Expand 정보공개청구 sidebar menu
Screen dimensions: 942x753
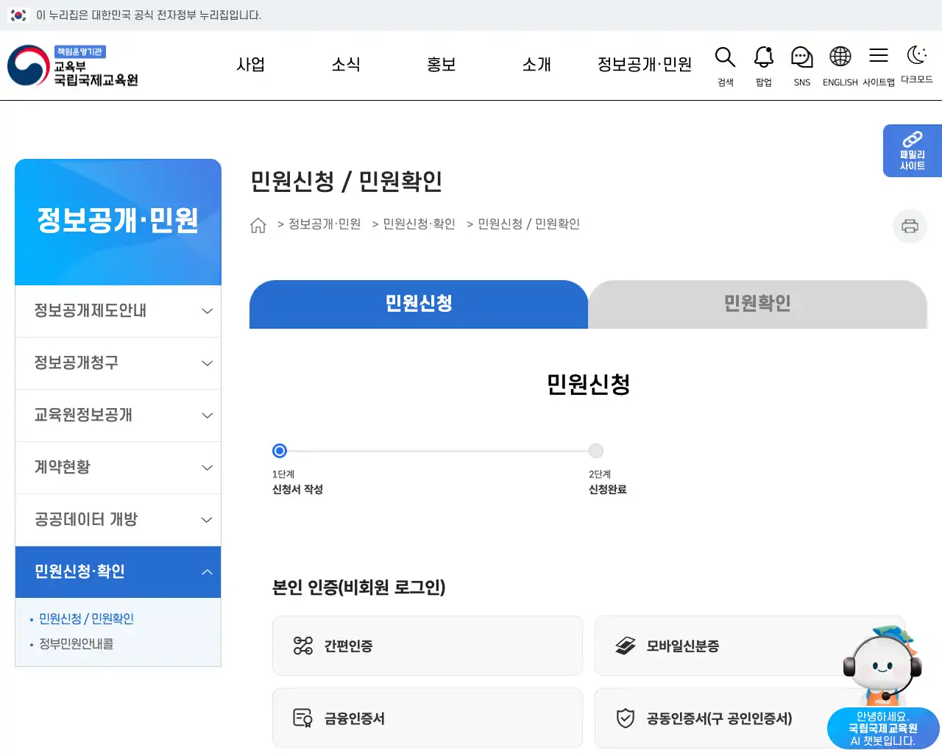(118, 363)
